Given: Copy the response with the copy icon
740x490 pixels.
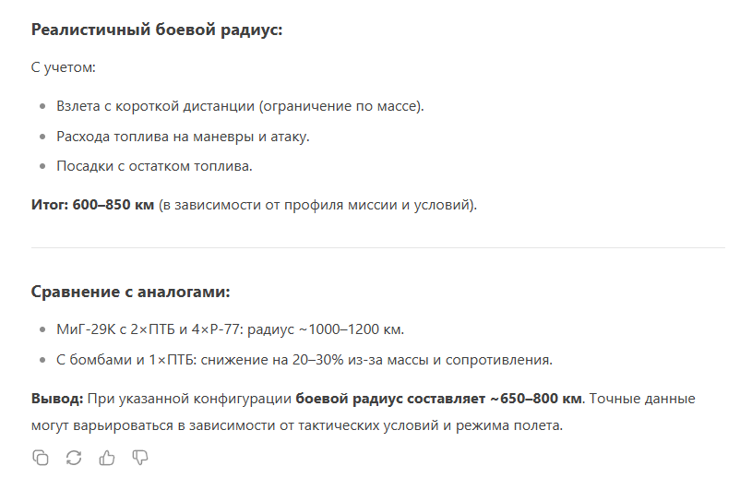Looking at the screenshot, I should pos(40,458).
